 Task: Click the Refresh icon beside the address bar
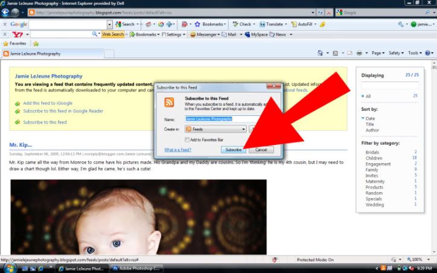click(x=321, y=13)
